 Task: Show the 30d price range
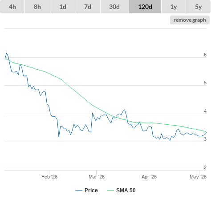[x=114, y=7]
